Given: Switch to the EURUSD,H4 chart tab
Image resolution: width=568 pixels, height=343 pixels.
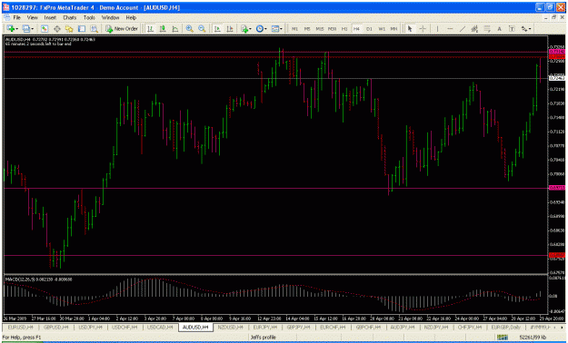Looking at the screenshot, I should [x=20, y=327].
